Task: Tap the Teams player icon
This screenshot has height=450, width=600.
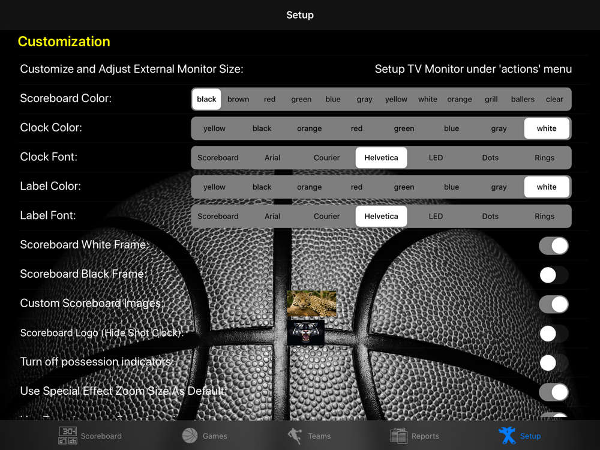Action: pos(295,436)
